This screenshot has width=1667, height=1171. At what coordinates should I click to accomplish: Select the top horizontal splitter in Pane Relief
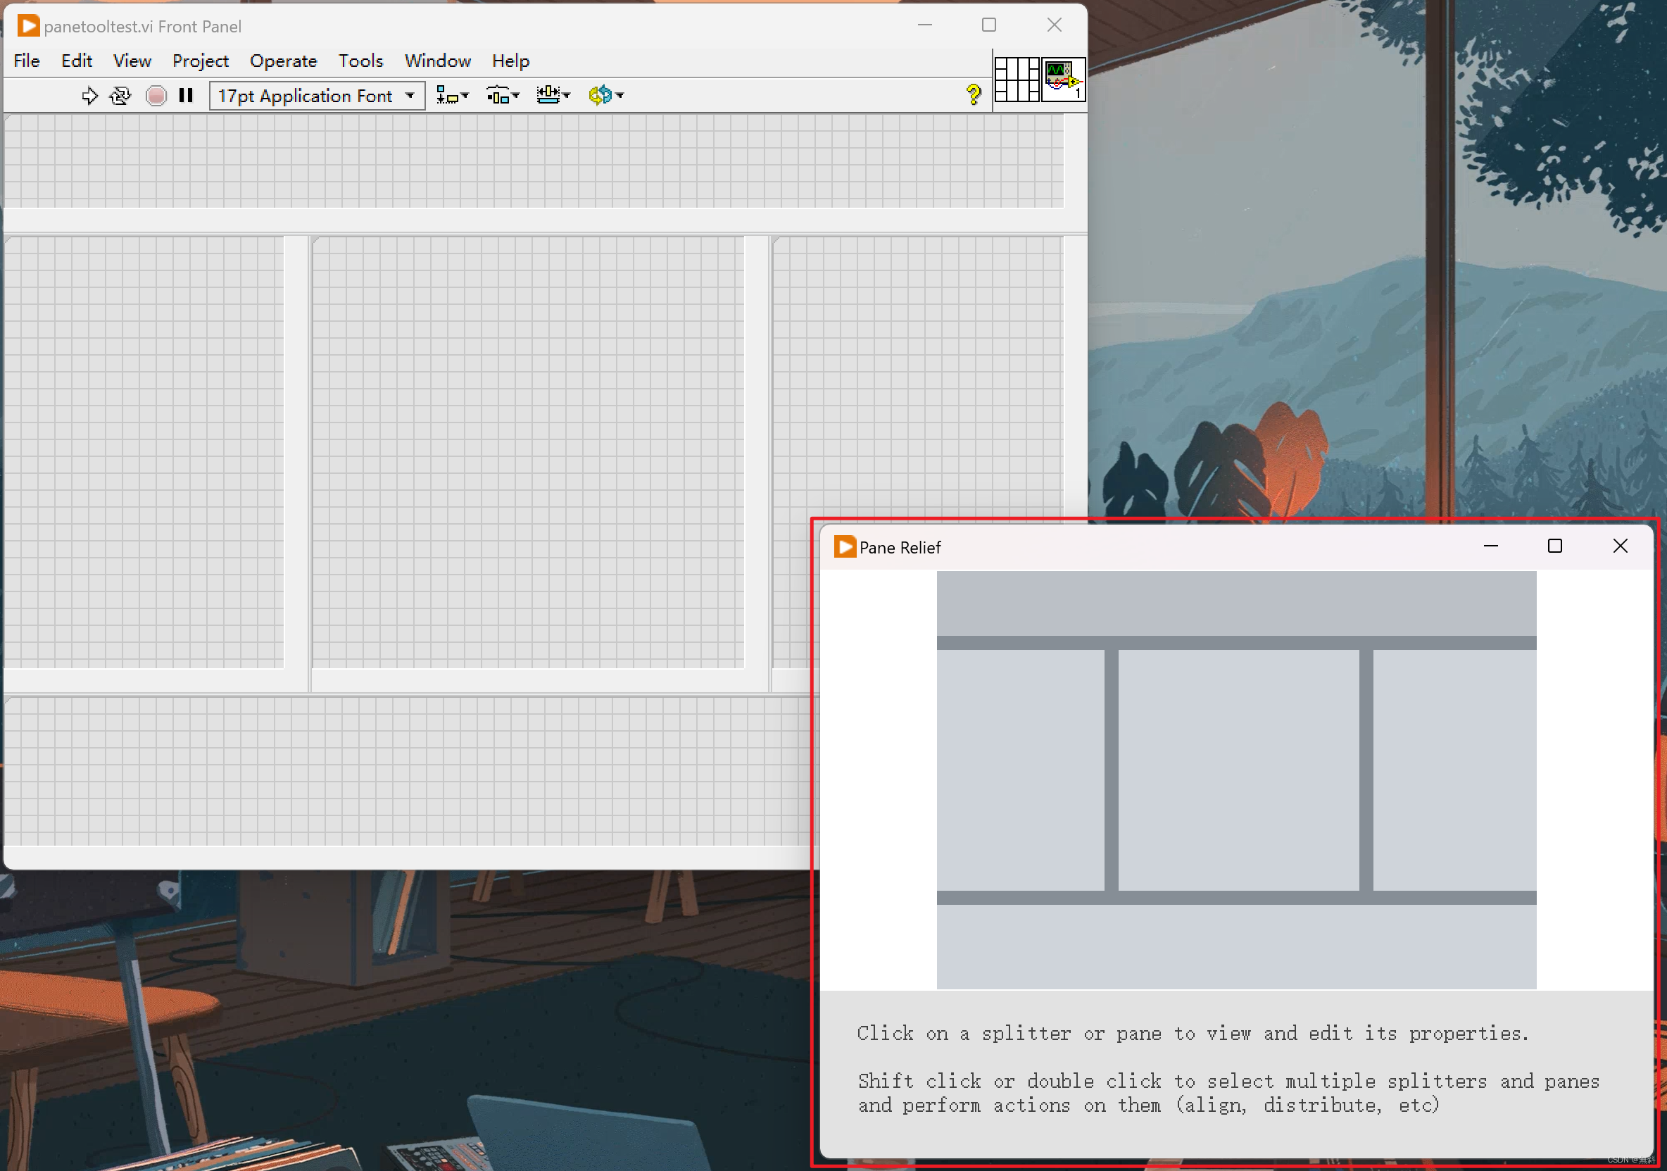click(1235, 643)
